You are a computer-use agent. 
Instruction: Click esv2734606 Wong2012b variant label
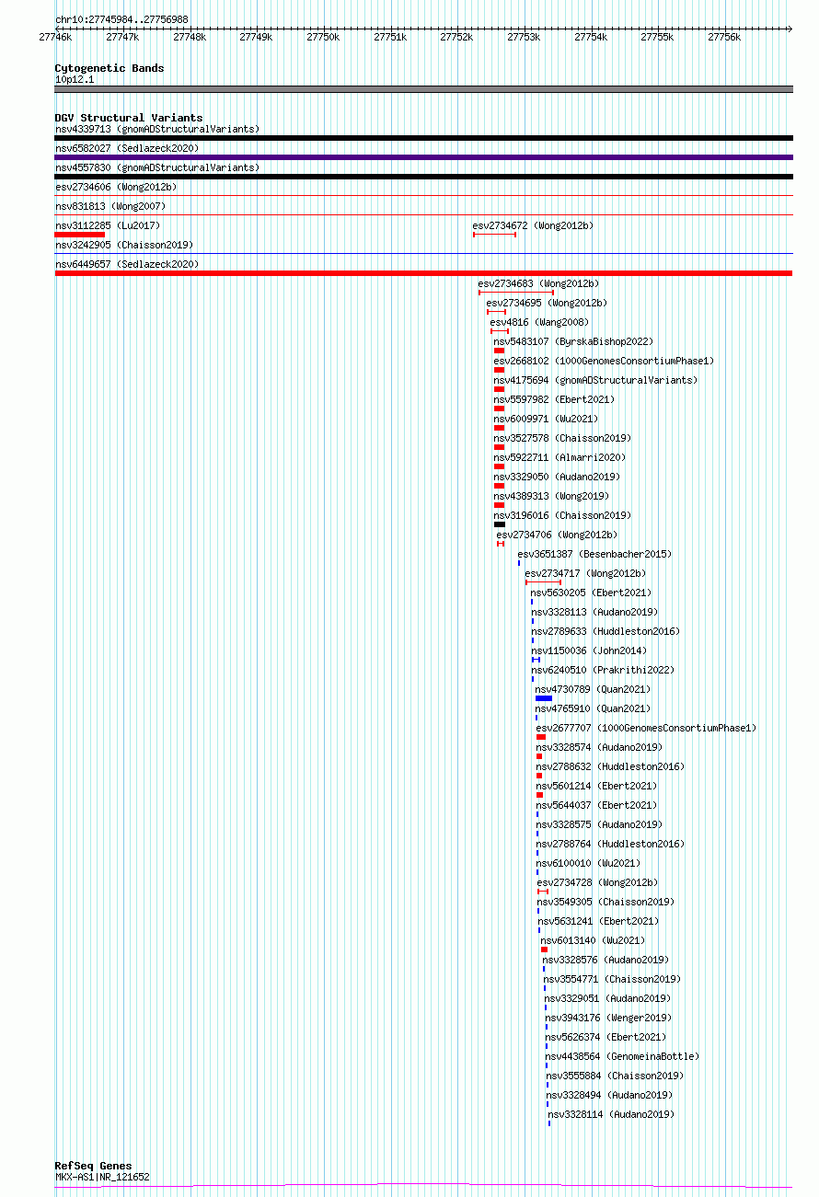click(x=116, y=187)
